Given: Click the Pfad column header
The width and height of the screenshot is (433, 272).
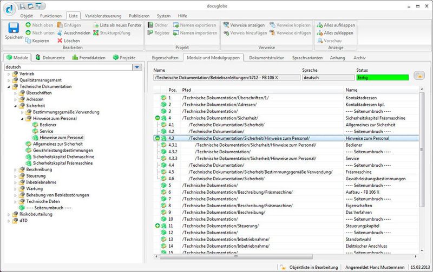Looking at the screenshot, I should [x=186, y=90].
